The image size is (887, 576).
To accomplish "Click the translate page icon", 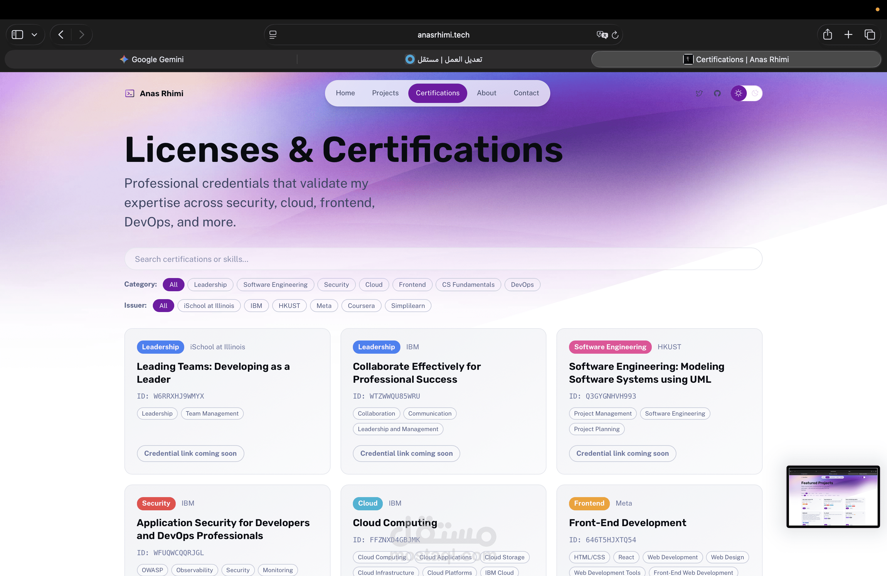I will 602,35.
